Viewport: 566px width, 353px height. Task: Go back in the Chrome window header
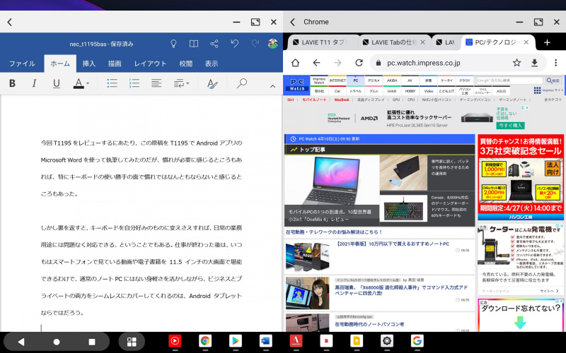pyautogui.click(x=293, y=22)
